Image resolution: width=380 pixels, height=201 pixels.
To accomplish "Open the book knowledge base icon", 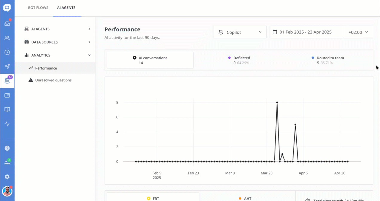I will tap(7, 109).
